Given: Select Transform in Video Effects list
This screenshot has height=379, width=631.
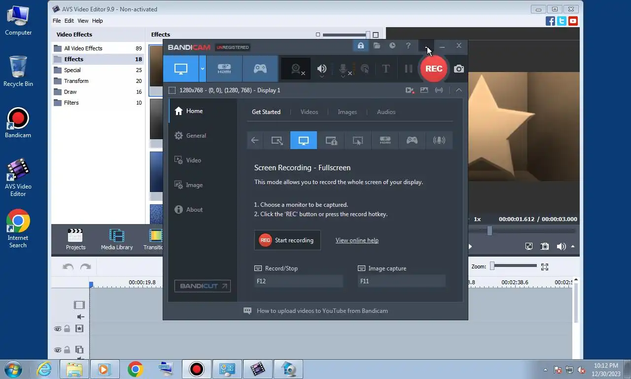Looking at the screenshot, I should point(97,81).
